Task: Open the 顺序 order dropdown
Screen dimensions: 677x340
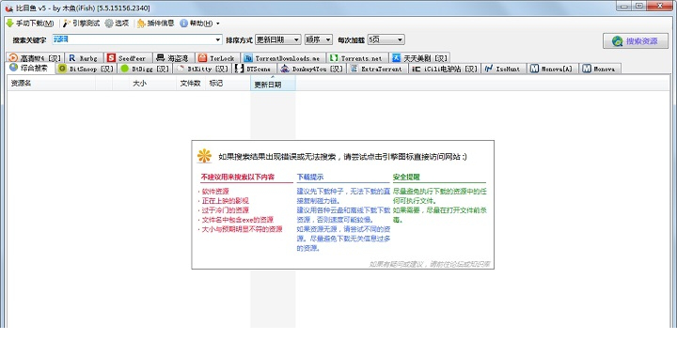Action: tap(319, 39)
